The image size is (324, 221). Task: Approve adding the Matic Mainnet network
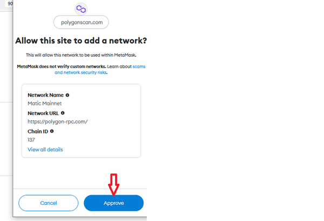113,203
